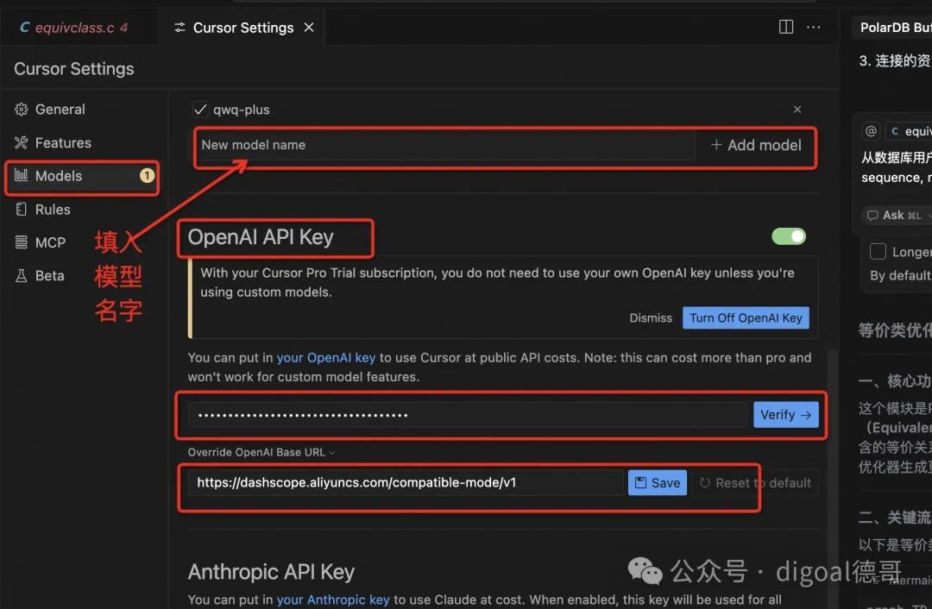Close the Cursor Settings tab
Viewport: 932px width, 609px height.
[309, 28]
